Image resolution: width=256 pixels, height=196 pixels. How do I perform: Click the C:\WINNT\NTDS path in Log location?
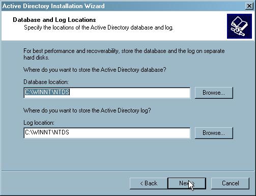47,132
